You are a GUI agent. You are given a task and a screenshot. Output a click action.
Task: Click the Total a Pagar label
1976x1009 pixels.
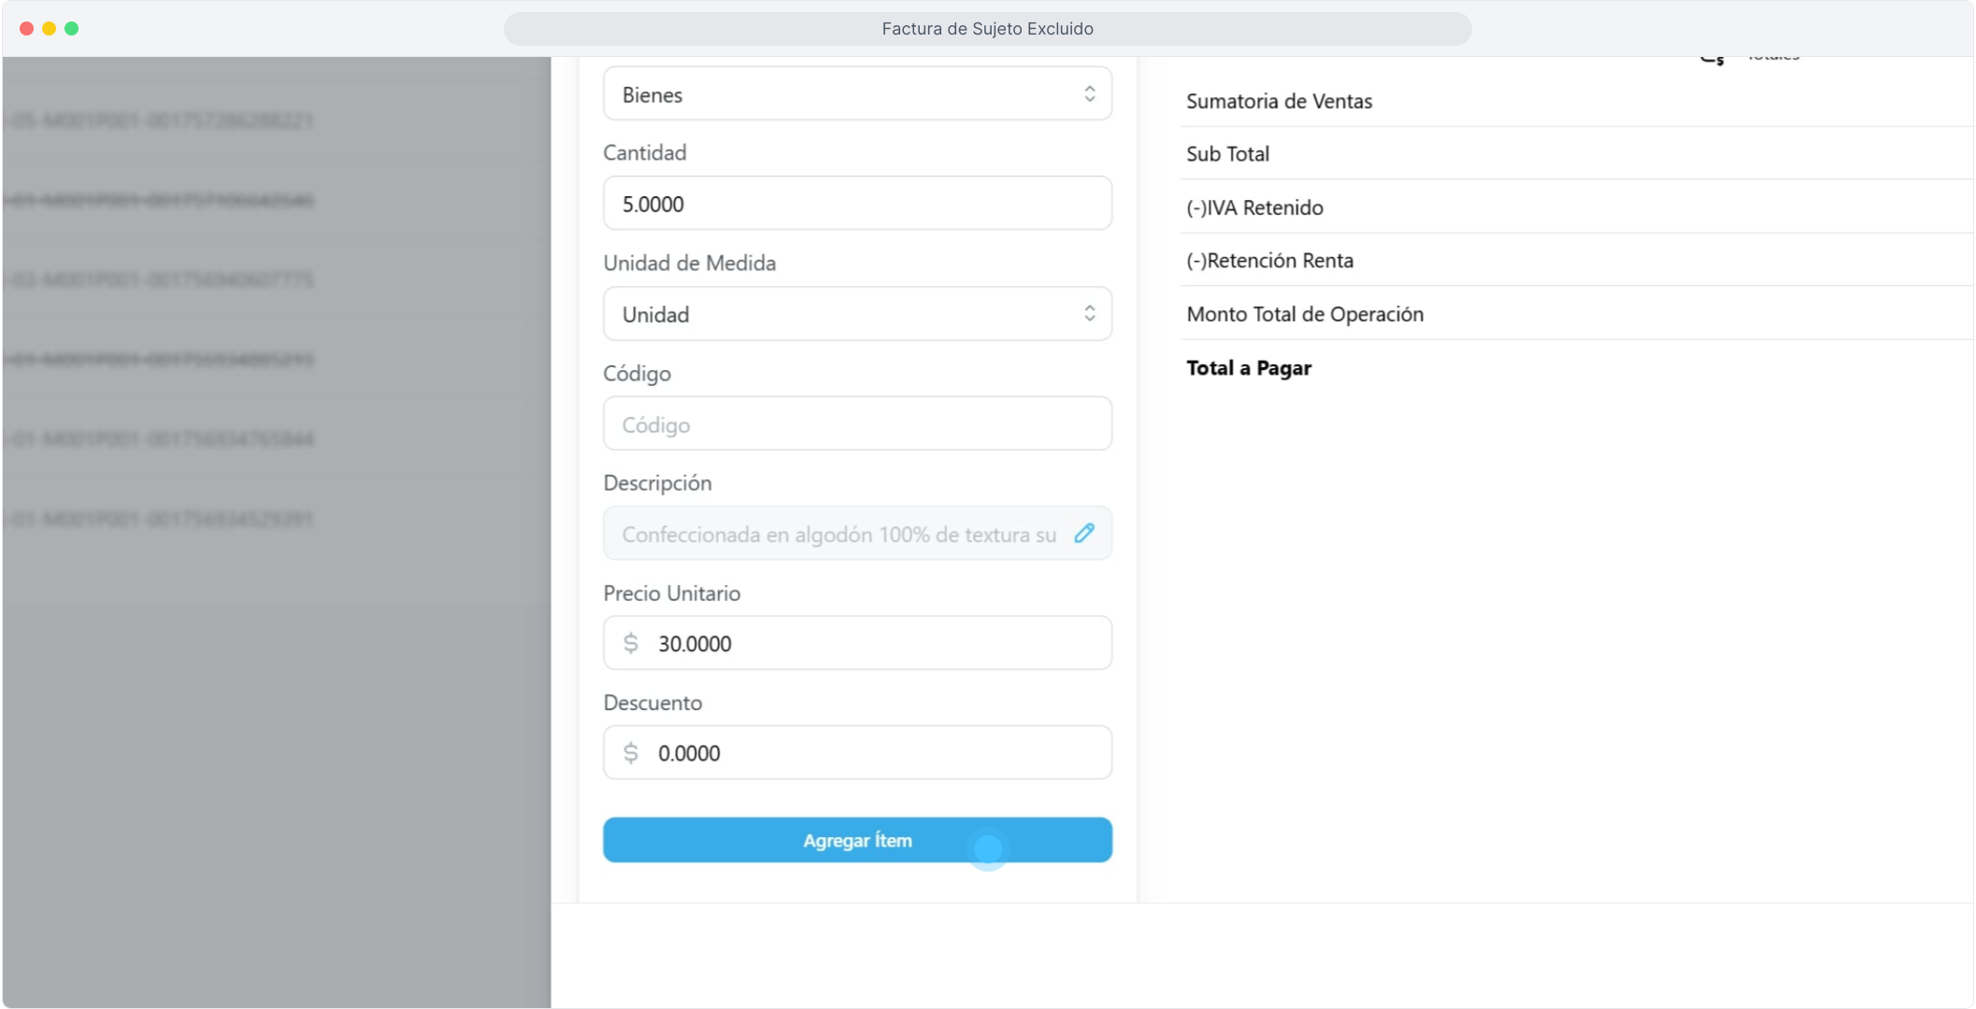[1249, 368]
